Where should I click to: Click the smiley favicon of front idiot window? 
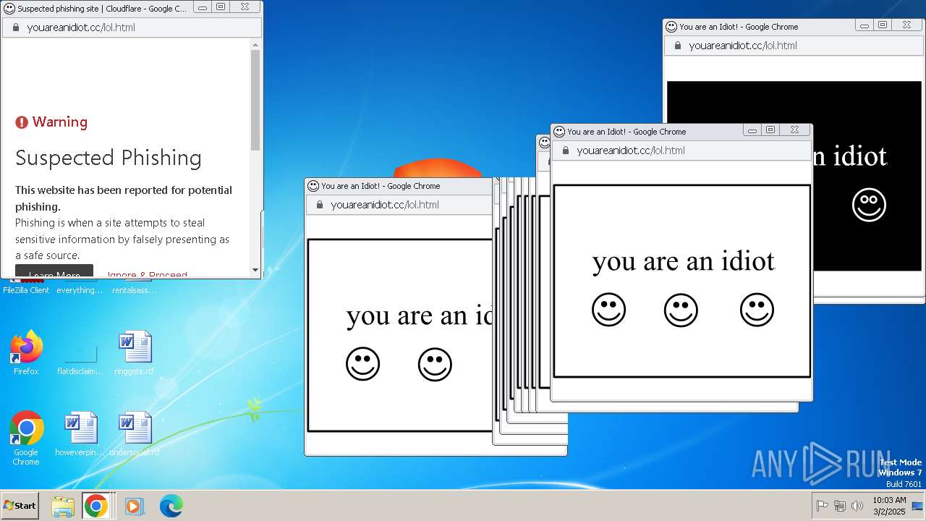(x=559, y=132)
